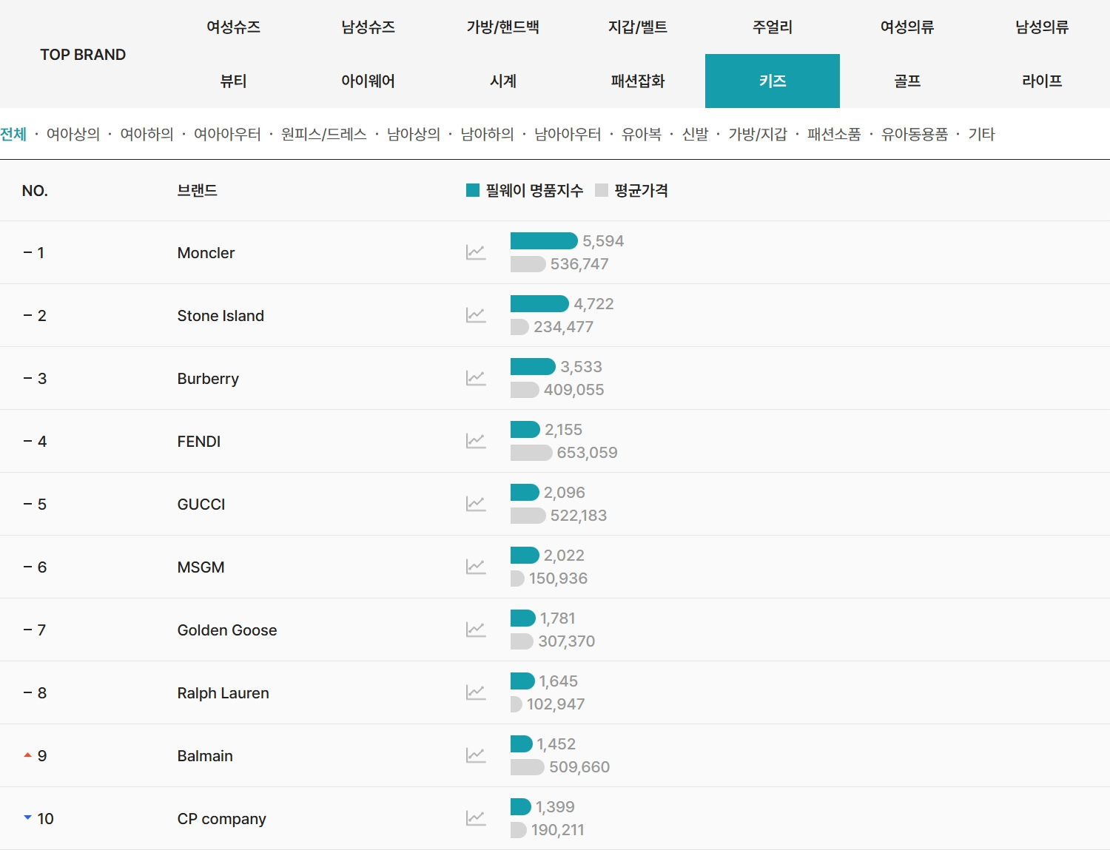Filter by 여아상의 subcategory

[73, 134]
